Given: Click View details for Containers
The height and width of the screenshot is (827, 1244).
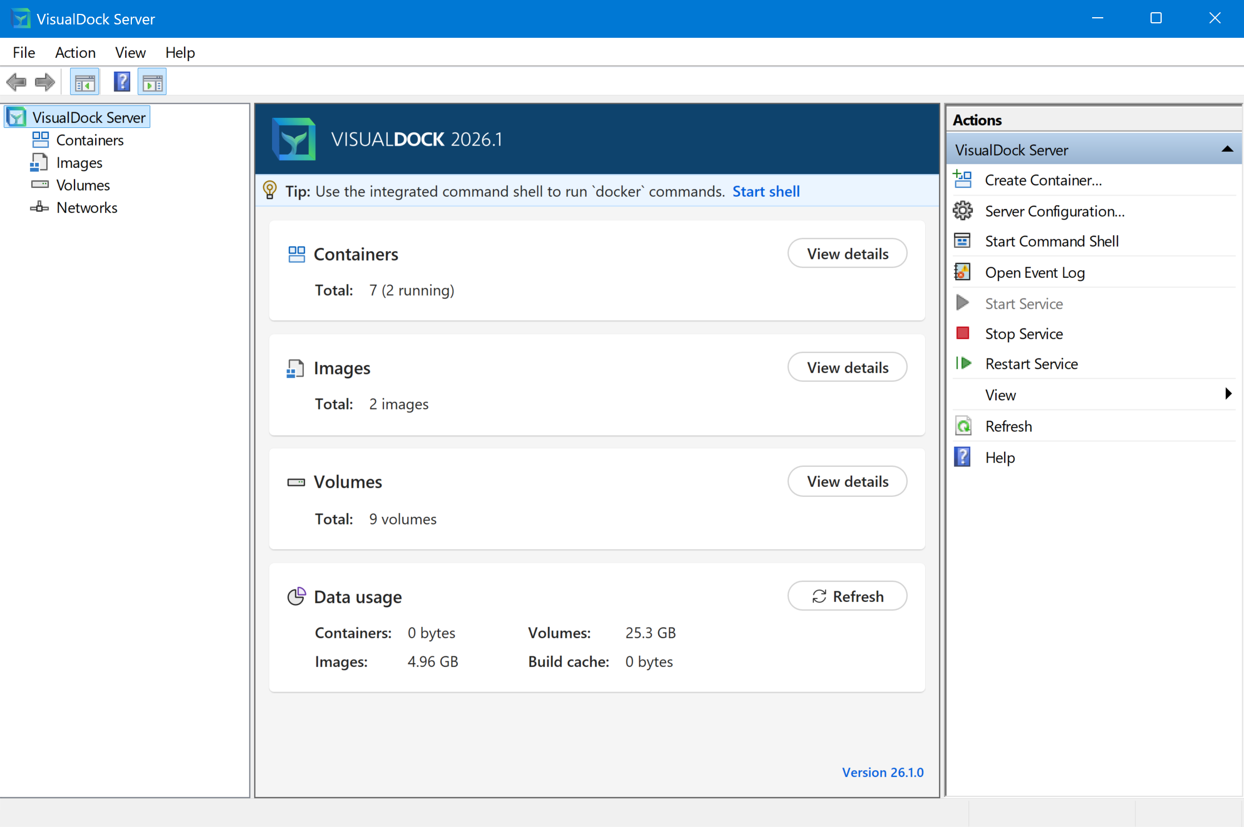Looking at the screenshot, I should pyautogui.click(x=847, y=254).
